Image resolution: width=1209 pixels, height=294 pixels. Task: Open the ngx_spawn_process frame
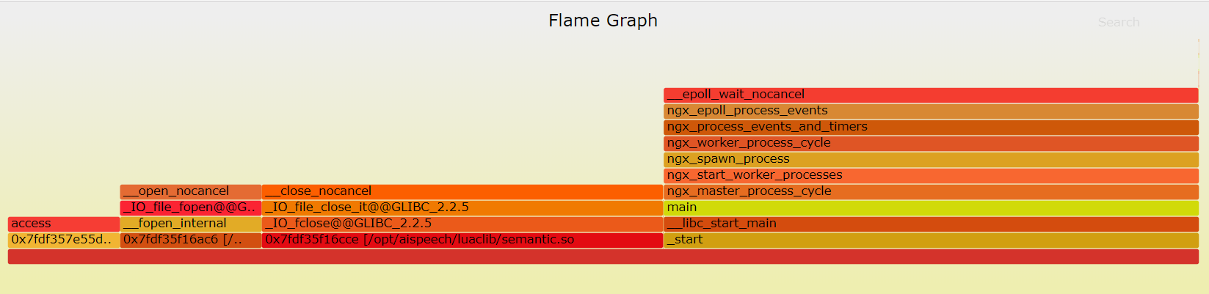click(931, 159)
